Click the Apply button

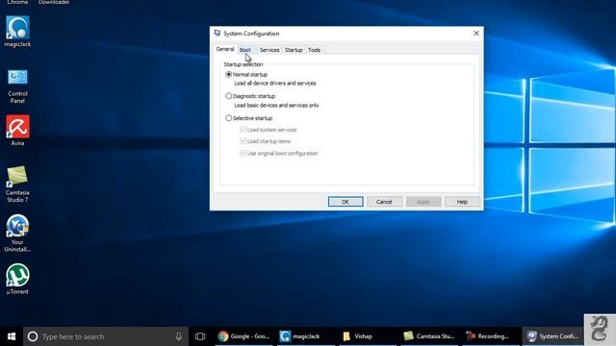pyautogui.click(x=423, y=202)
